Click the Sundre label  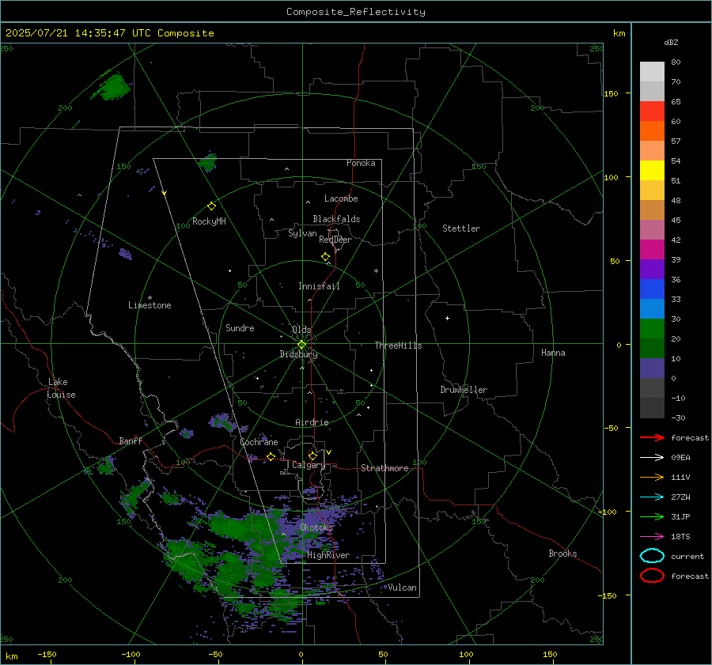[x=240, y=327]
